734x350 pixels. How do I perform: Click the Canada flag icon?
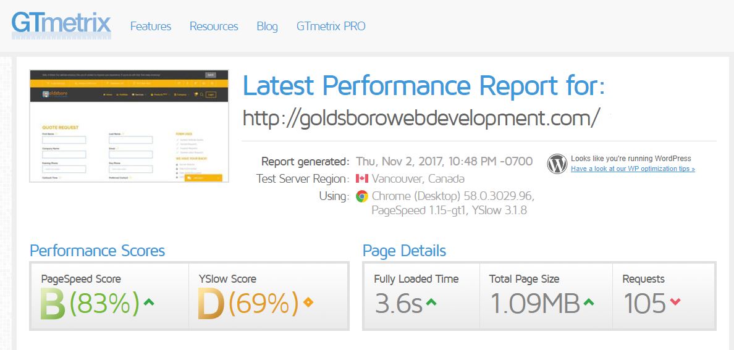[x=362, y=179]
